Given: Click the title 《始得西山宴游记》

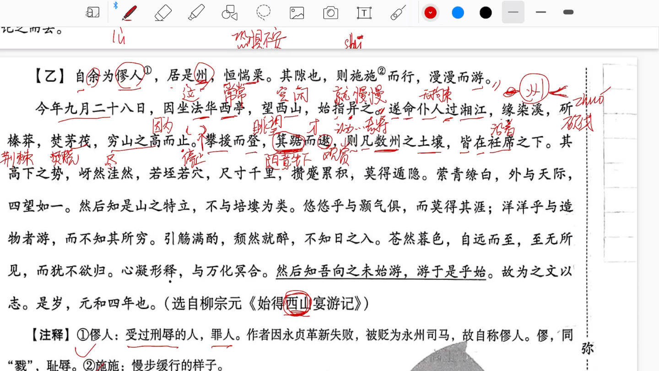Looking at the screenshot, I should pyautogui.click(x=306, y=304).
